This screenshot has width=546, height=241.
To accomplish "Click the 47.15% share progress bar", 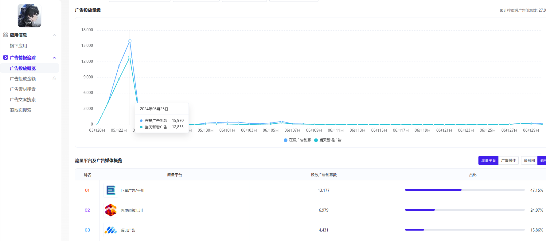I will (465, 190).
